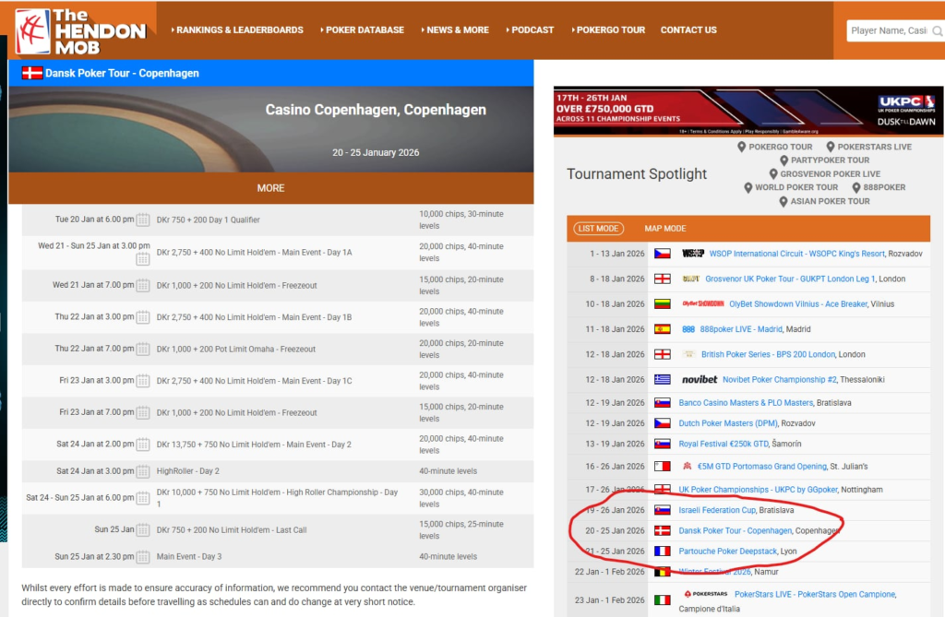Viewport: 945px width, 617px height.
Task: Click The Hendon Mob logo
Action: tap(81, 30)
